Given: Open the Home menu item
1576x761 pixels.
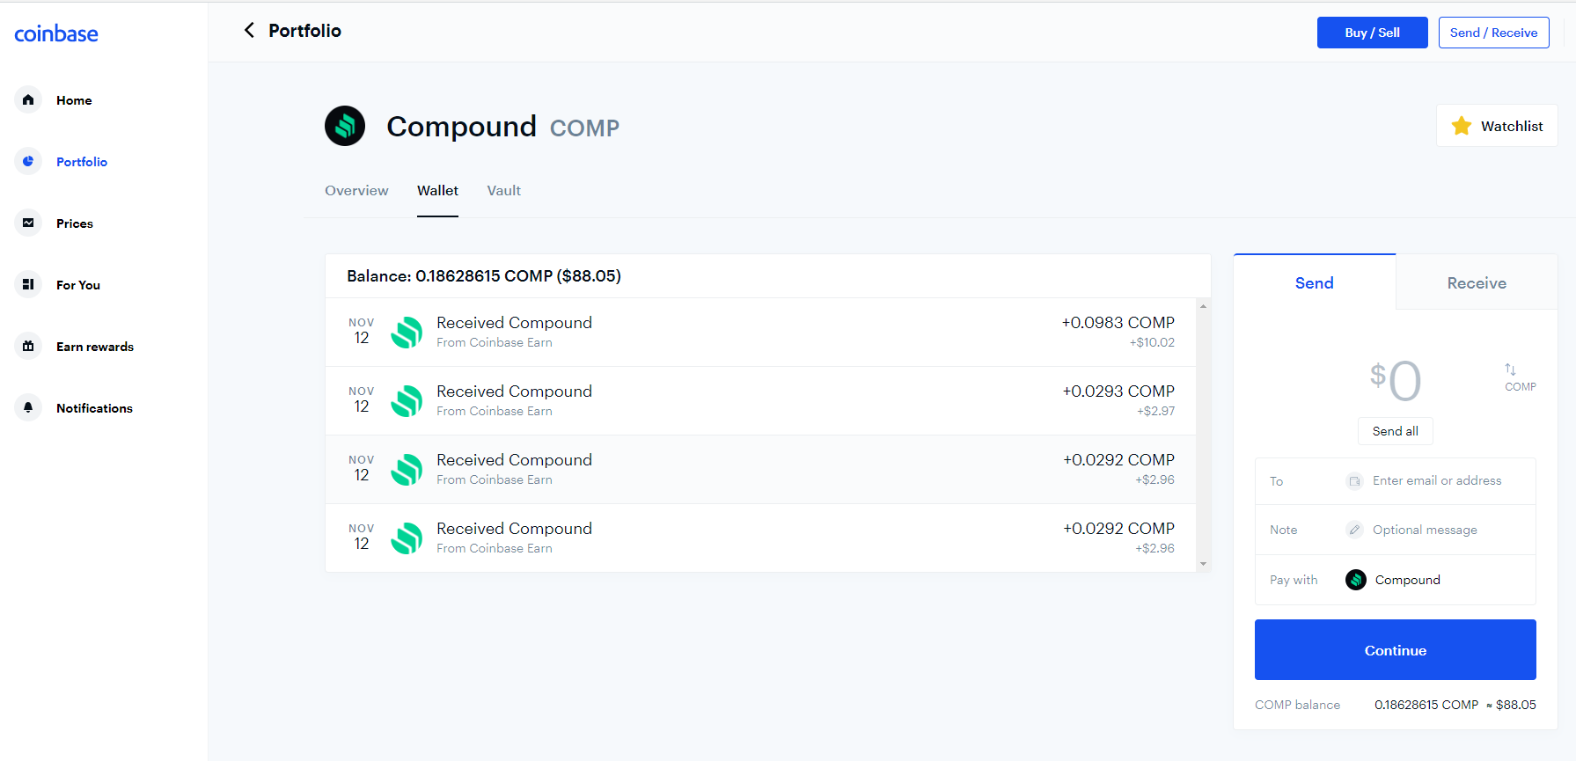Looking at the screenshot, I should (x=74, y=100).
